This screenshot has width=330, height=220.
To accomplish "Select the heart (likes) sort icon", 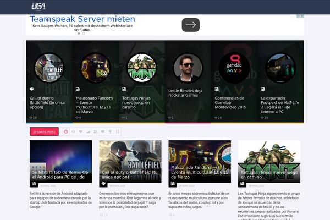I will 81,131.
